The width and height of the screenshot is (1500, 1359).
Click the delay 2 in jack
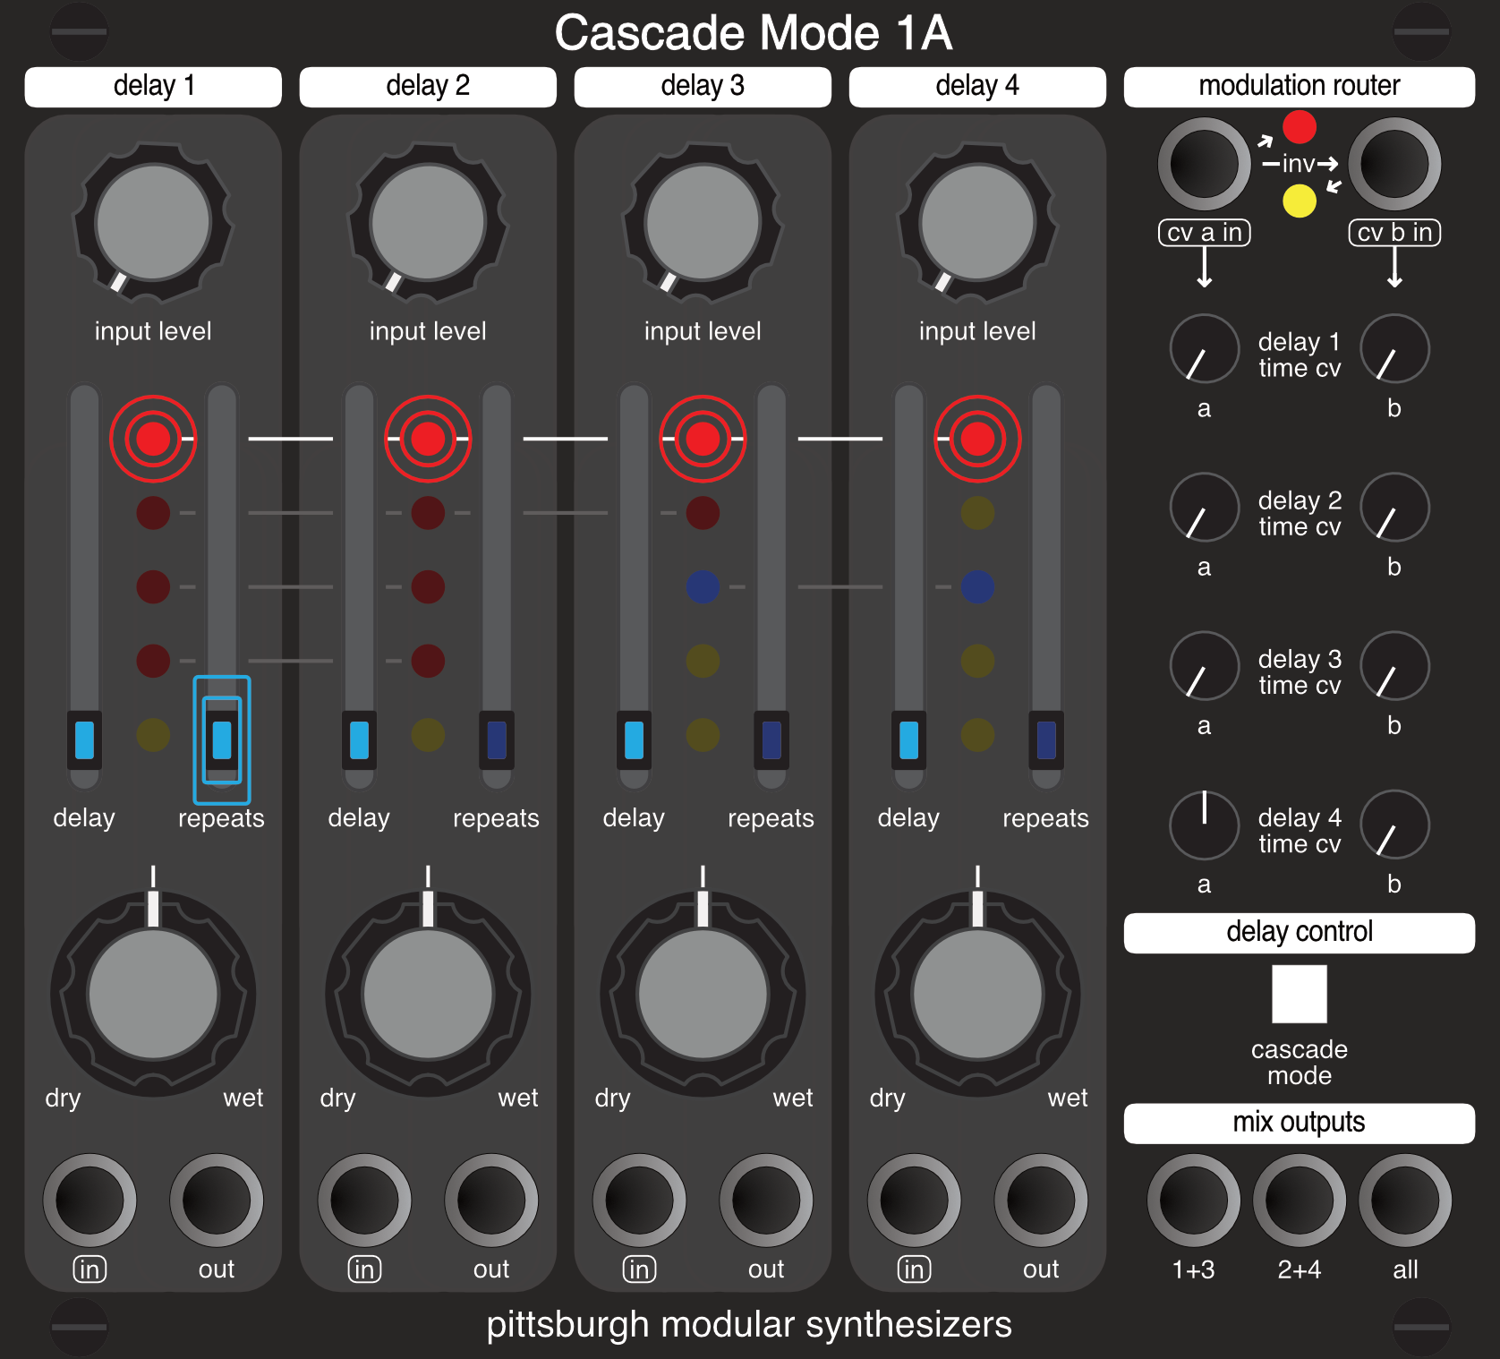coord(364,1201)
